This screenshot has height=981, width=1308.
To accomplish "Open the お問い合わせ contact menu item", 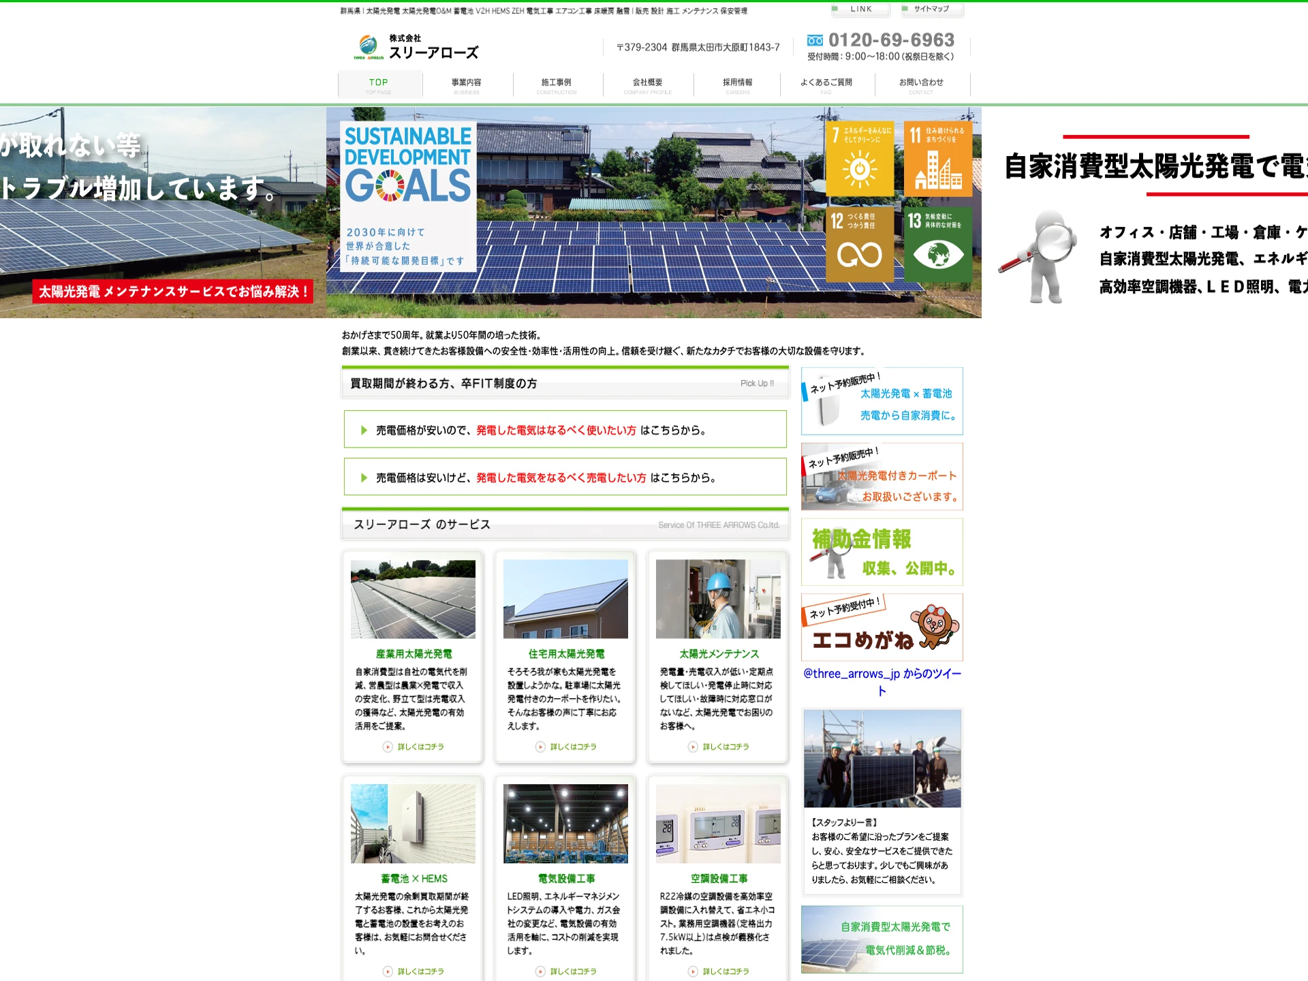I will [921, 84].
